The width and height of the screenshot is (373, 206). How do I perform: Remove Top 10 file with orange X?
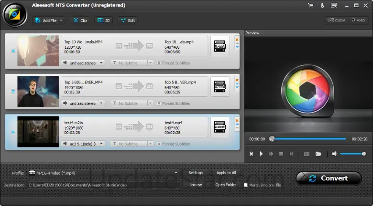click(x=237, y=40)
